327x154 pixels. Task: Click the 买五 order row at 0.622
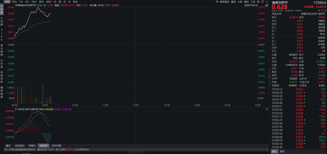coord(298,51)
